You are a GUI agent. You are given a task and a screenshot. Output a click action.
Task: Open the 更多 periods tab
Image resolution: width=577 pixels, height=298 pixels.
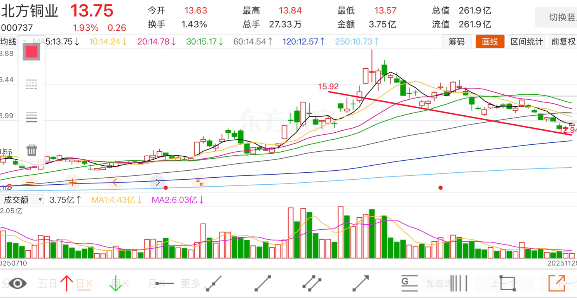[x=191, y=284]
